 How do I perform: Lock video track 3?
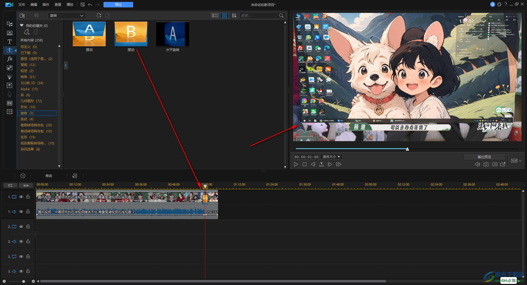28,256
